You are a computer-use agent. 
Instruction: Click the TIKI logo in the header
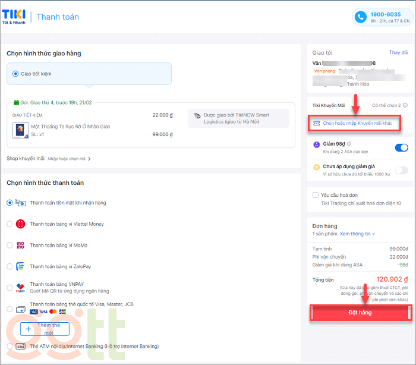tap(14, 17)
